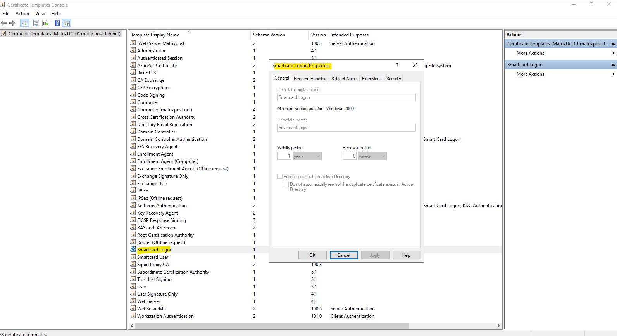This screenshot has width=617, height=336.
Task: Click the scrollbar right arrow in template list
Action: point(499,326)
